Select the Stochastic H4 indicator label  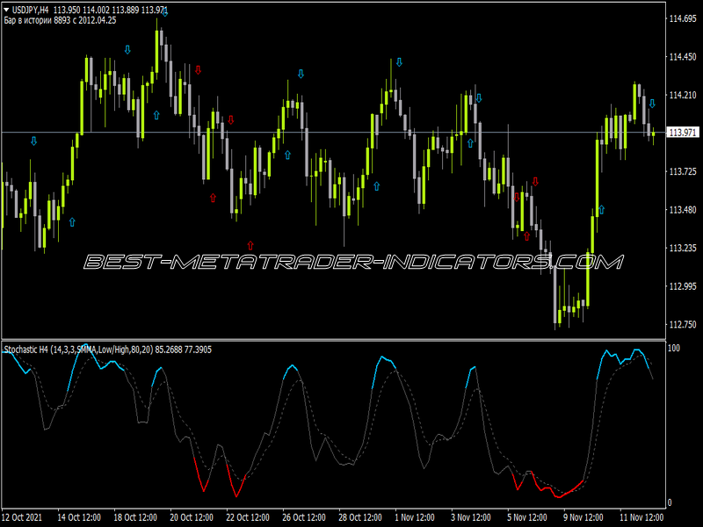coord(107,350)
